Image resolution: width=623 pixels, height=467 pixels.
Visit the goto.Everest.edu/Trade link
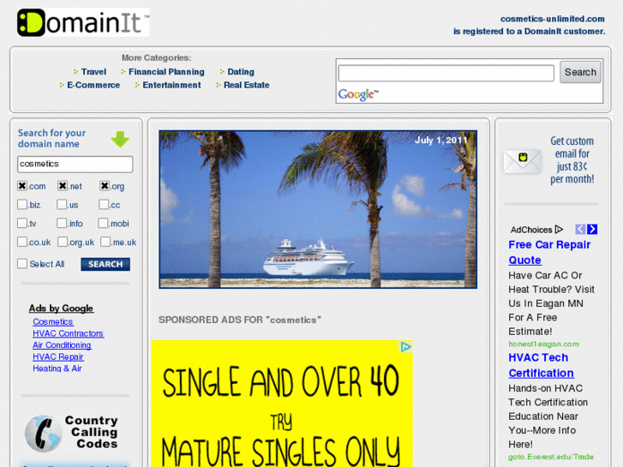tap(551, 457)
